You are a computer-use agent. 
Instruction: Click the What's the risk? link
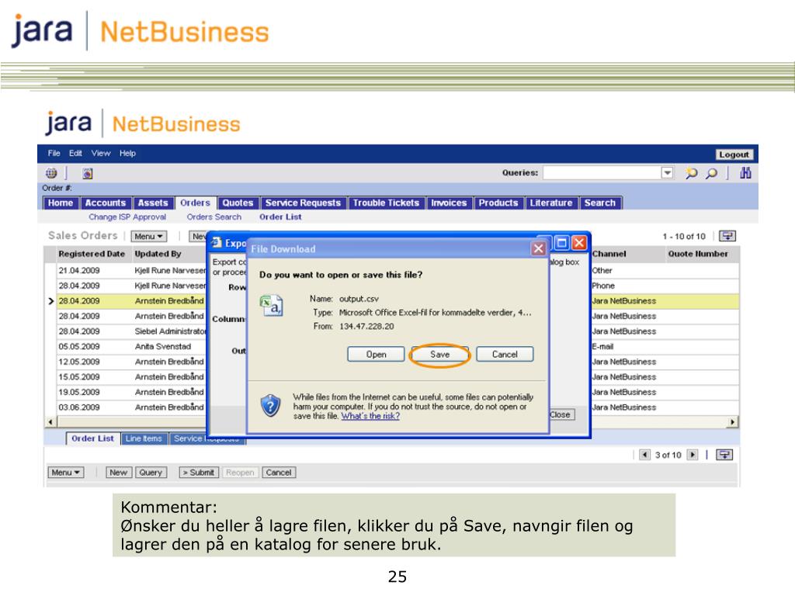click(370, 416)
